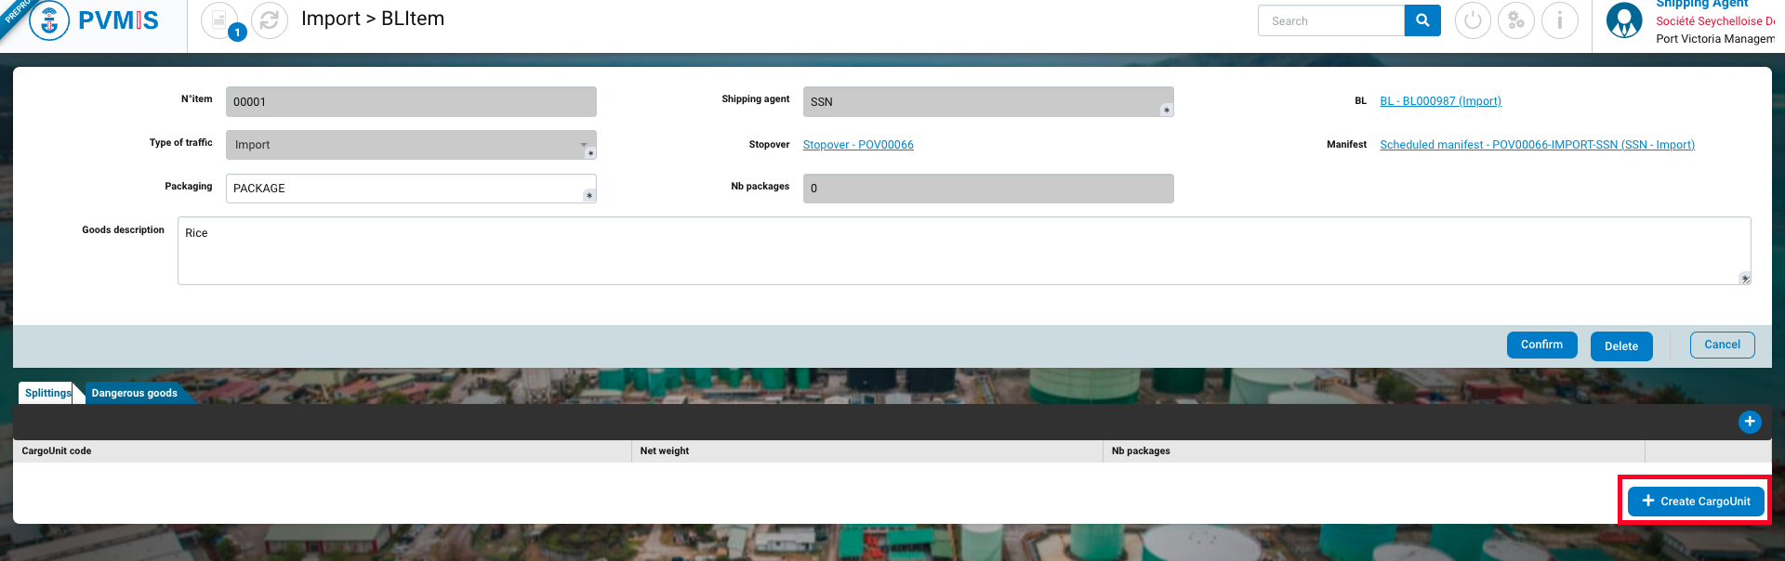Click the magnifying glass search button

(x=1422, y=20)
